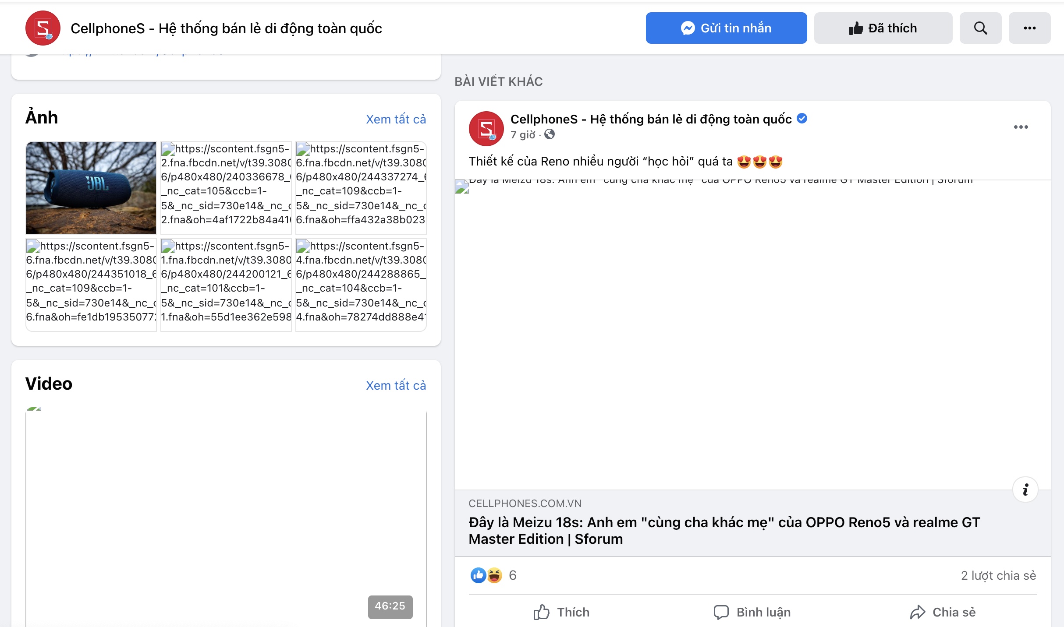Viewport: 1064px width, 627px height.
Task: Click the Haha reaction icon on the post
Action: click(x=494, y=575)
